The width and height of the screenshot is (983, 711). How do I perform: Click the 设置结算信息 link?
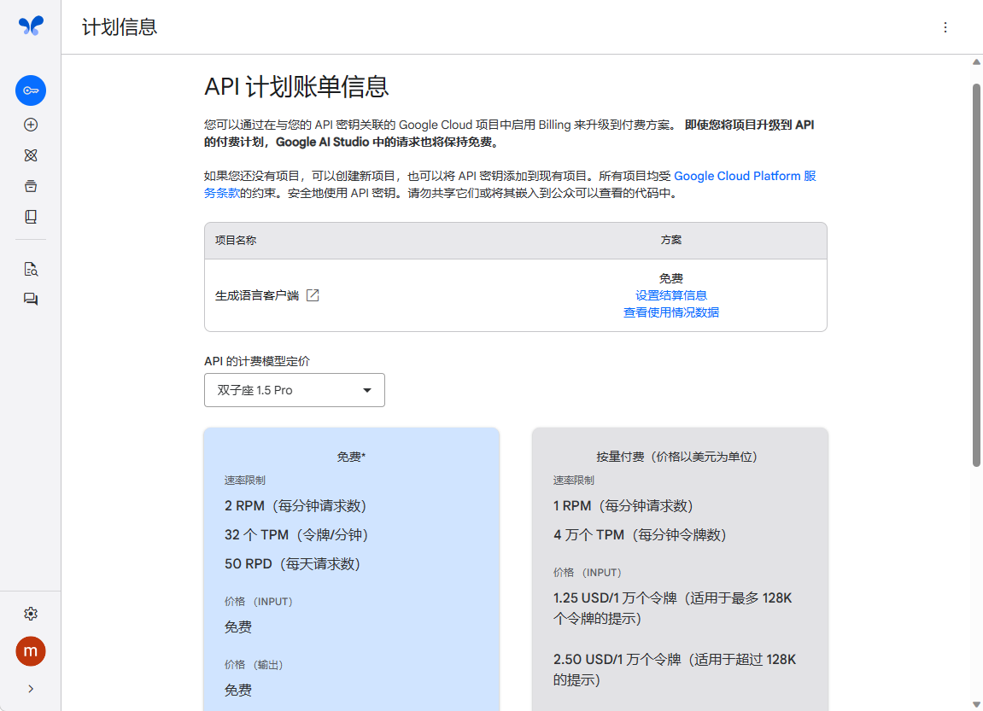(670, 295)
